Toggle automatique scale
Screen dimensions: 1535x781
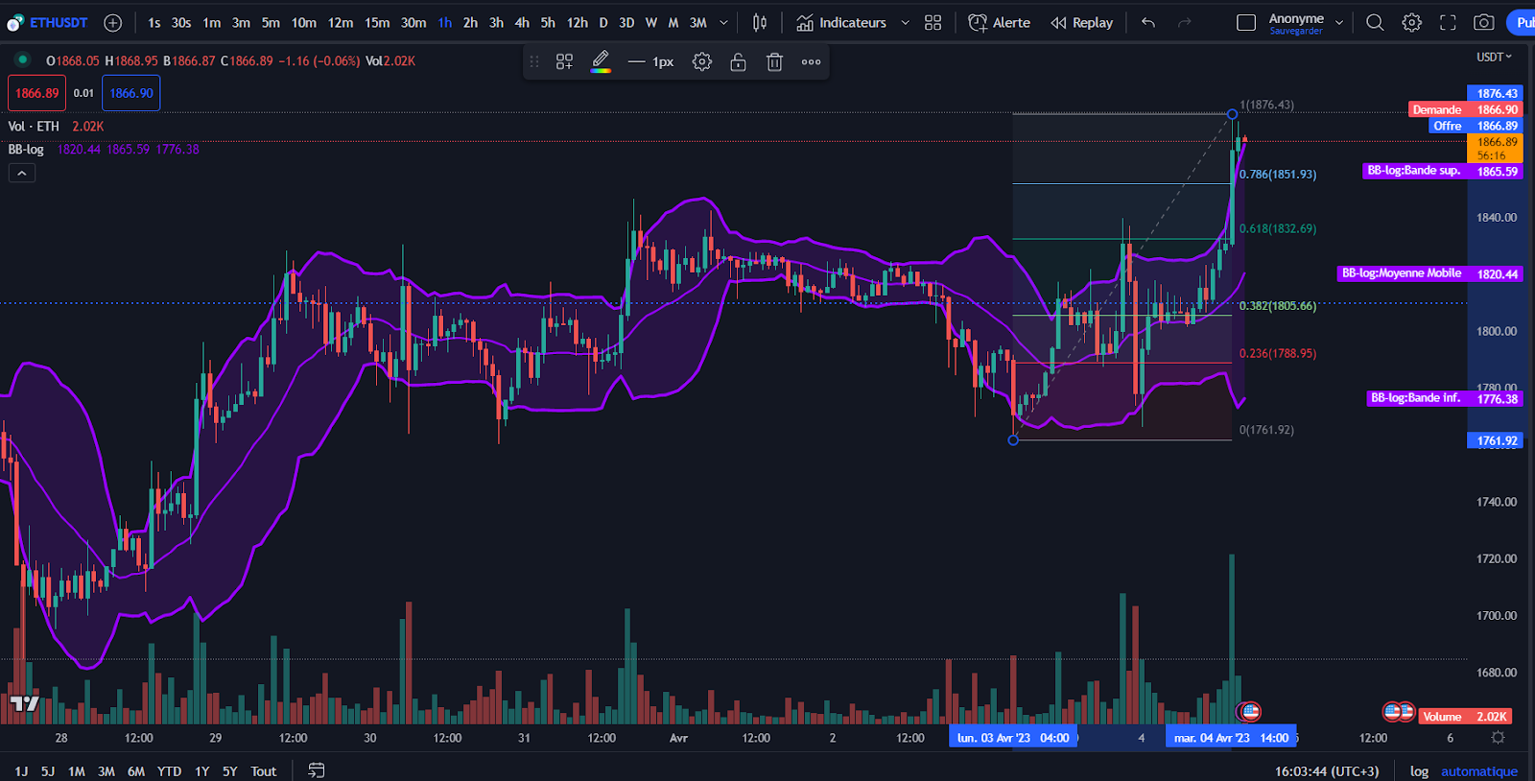coord(1478,771)
